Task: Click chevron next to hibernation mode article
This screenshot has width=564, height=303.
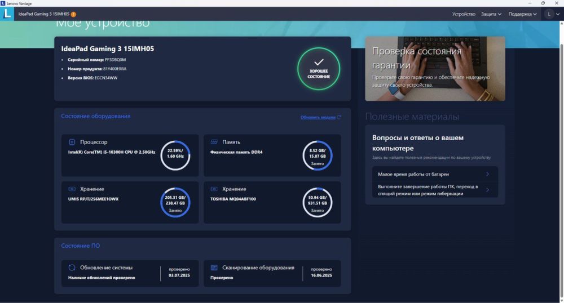Action: (x=487, y=190)
